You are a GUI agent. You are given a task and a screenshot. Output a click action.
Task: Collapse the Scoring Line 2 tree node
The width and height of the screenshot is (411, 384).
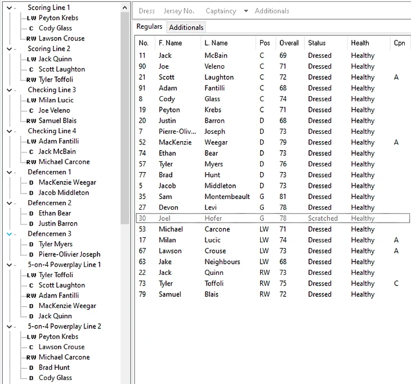[9, 49]
